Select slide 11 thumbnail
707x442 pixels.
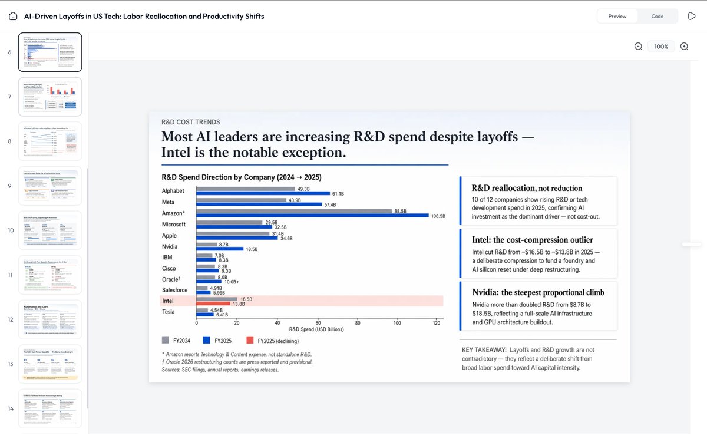(x=50, y=275)
